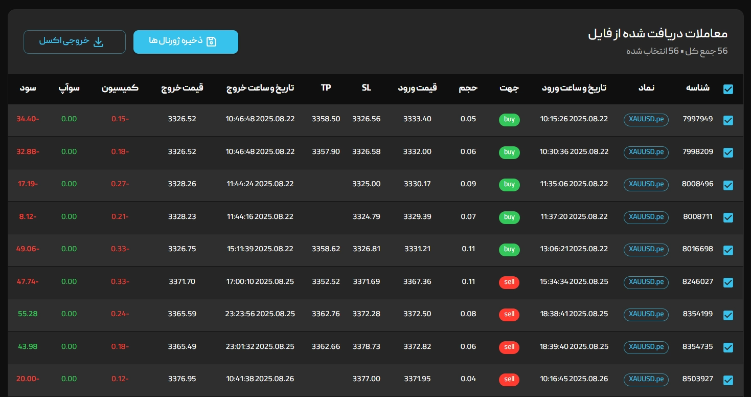Click the download icon in خروجی اکسل button
The height and width of the screenshot is (397, 751).
98,41
